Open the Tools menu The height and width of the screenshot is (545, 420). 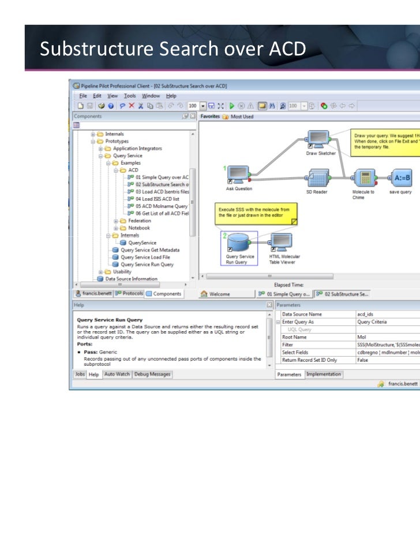pos(130,96)
